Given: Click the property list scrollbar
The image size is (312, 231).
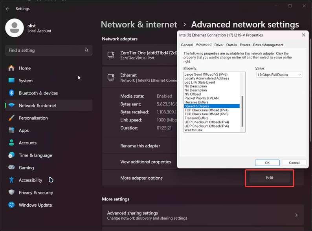Looking at the screenshot, I should point(242,111).
